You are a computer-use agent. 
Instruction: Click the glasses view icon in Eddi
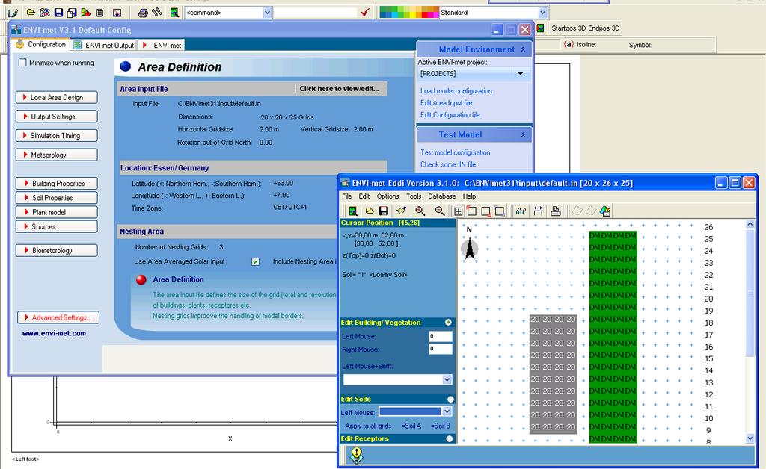tap(521, 211)
